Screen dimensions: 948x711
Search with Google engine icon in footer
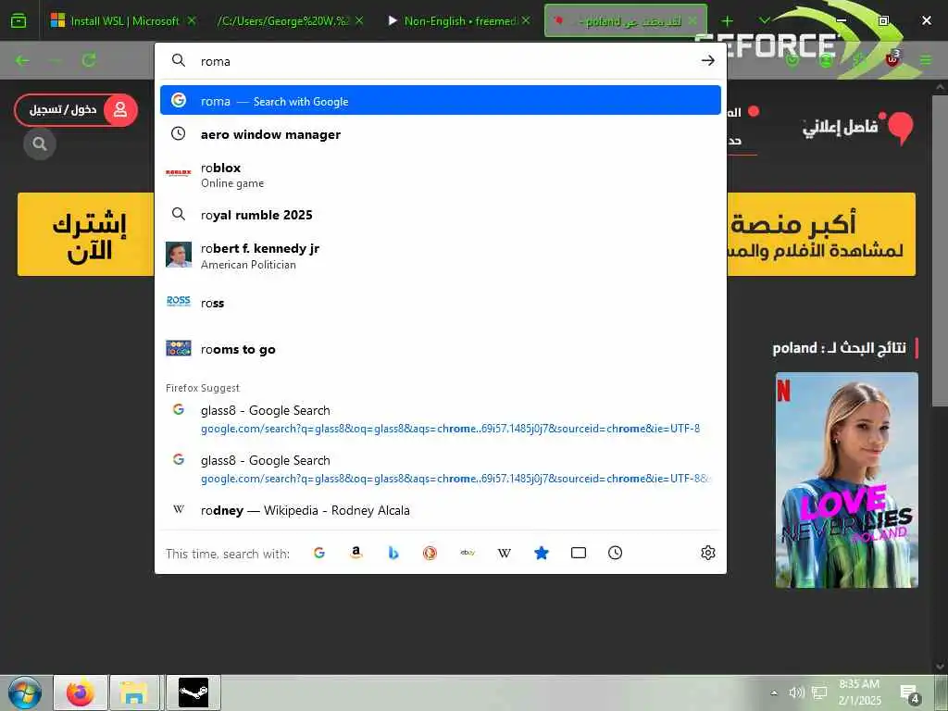(x=319, y=553)
